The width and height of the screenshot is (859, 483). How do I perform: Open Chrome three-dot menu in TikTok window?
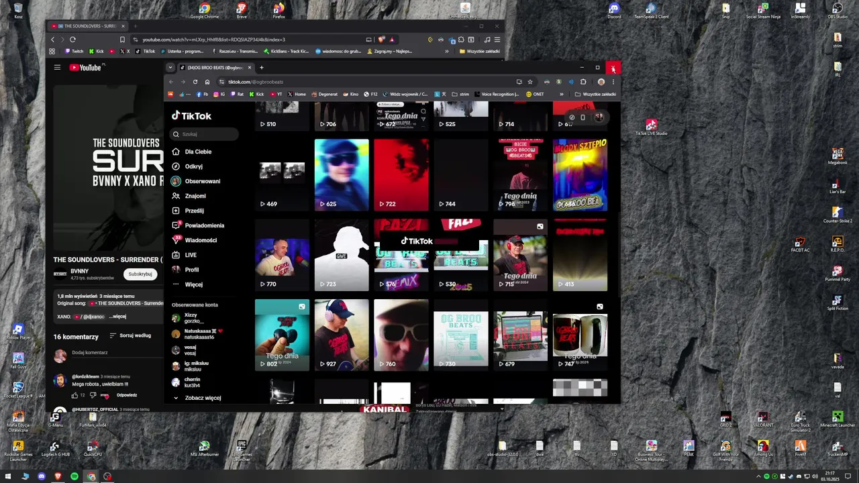point(613,82)
